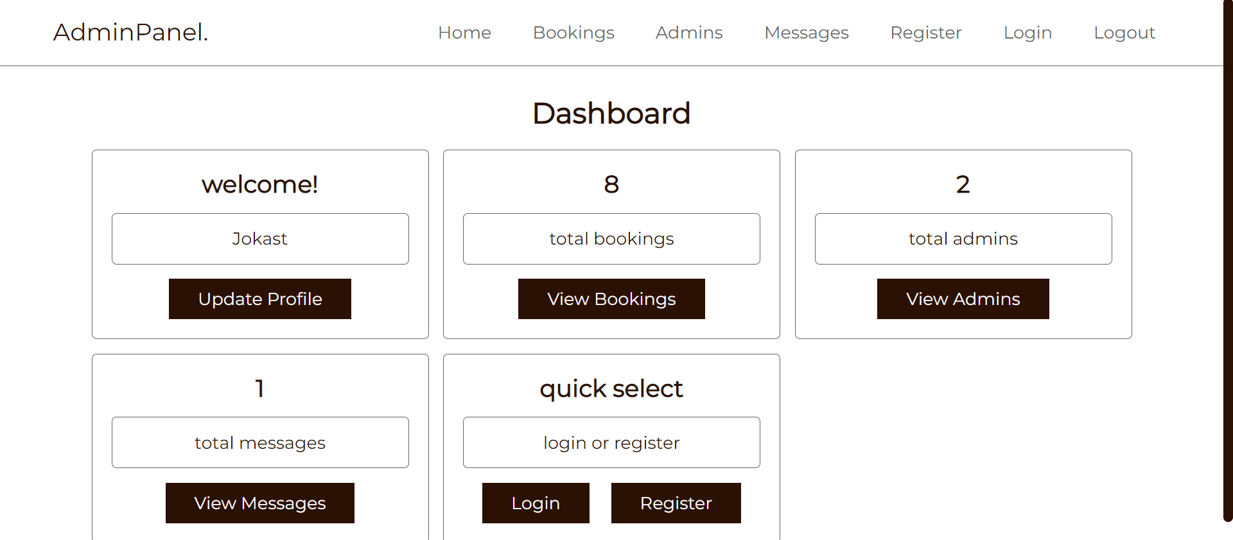Go to Bookings in the navbar
This screenshot has height=540, width=1233.
click(573, 33)
